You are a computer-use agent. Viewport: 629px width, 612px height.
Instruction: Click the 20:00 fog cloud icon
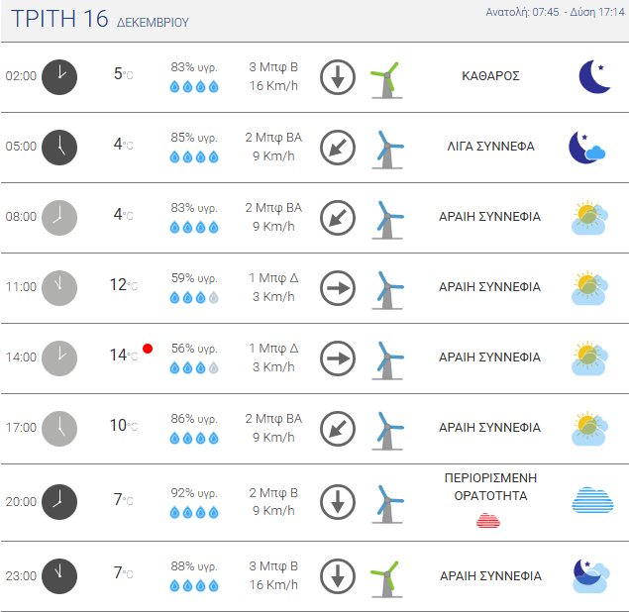(x=592, y=500)
